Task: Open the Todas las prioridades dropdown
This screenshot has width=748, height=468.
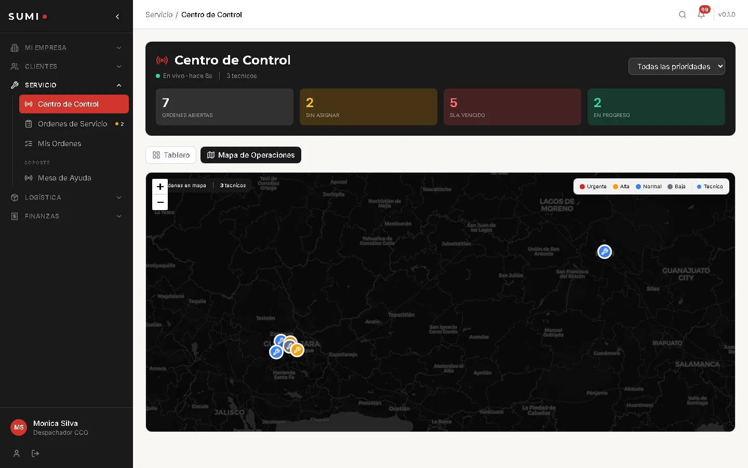Action: 676,66
